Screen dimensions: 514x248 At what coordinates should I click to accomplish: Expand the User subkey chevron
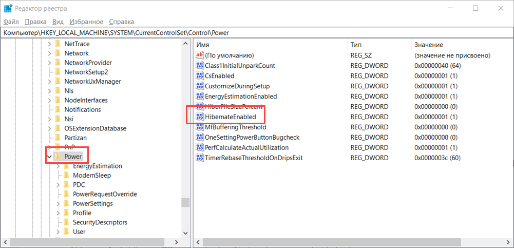[x=59, y=232]
